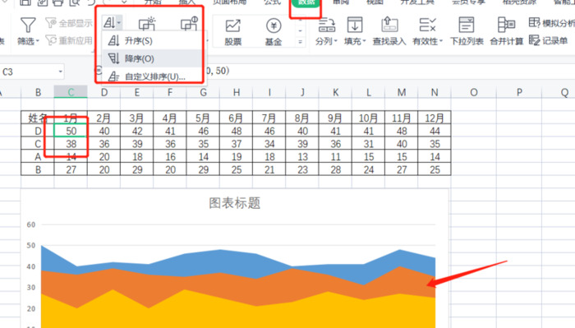Click the 12月 header cell

pos(435,118)
